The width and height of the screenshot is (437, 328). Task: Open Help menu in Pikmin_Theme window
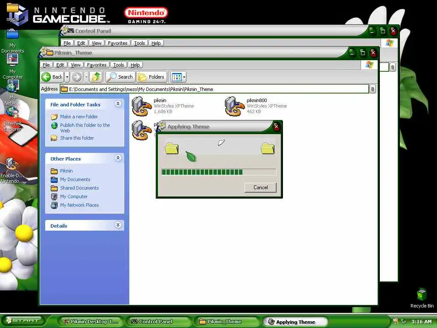[135, 65]
